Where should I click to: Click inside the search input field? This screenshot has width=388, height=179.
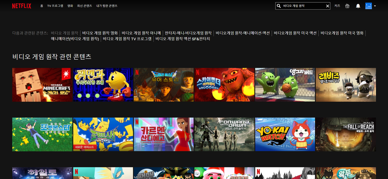pyautogui.click(x=302, y=6)
